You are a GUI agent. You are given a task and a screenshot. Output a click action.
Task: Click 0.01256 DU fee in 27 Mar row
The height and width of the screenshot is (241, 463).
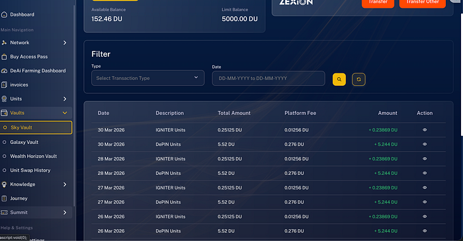tap(296, 188)
